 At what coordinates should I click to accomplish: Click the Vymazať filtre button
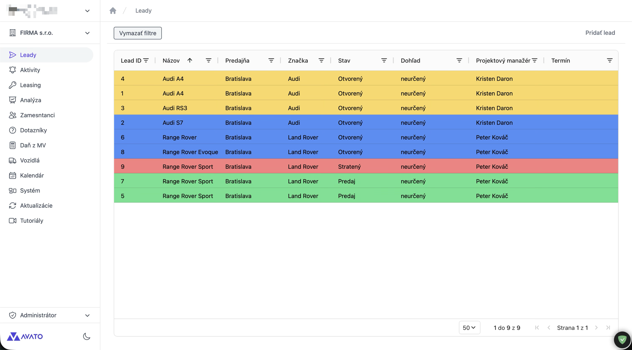tap(138, 33)
